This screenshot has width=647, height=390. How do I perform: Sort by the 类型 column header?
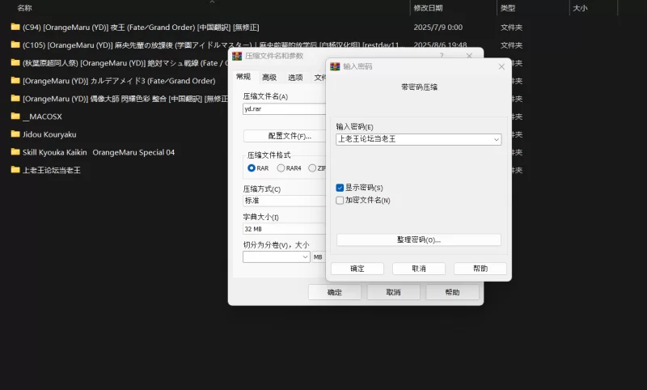pos(508,8)
